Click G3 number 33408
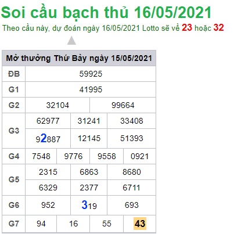Screen dimensions: 234x234 pyautogui.click(x=132, y=121)
